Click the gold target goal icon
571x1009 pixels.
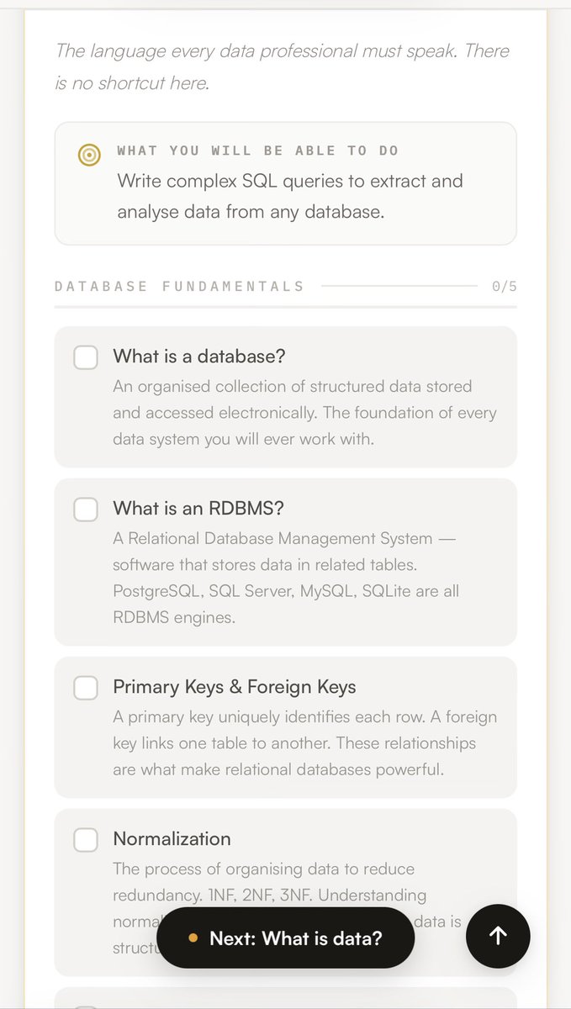click(x=89, y=155)
